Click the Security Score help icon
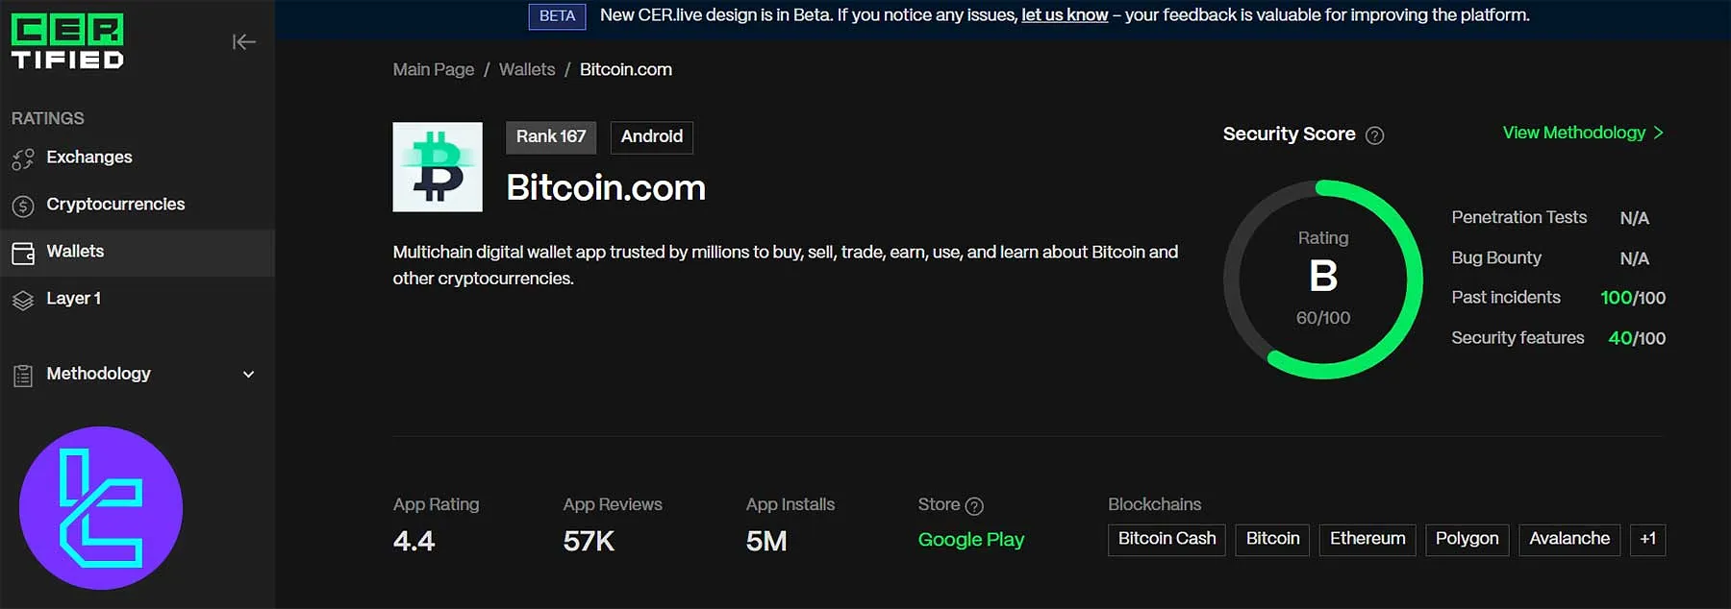The image size is (1731, 609). (1375, 135)
